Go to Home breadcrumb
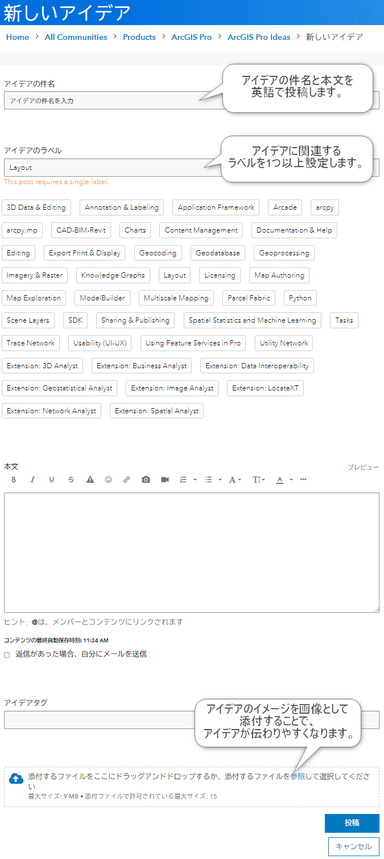Image resolution: width=384 pixels, height=859 pixels. click(18, 37)
